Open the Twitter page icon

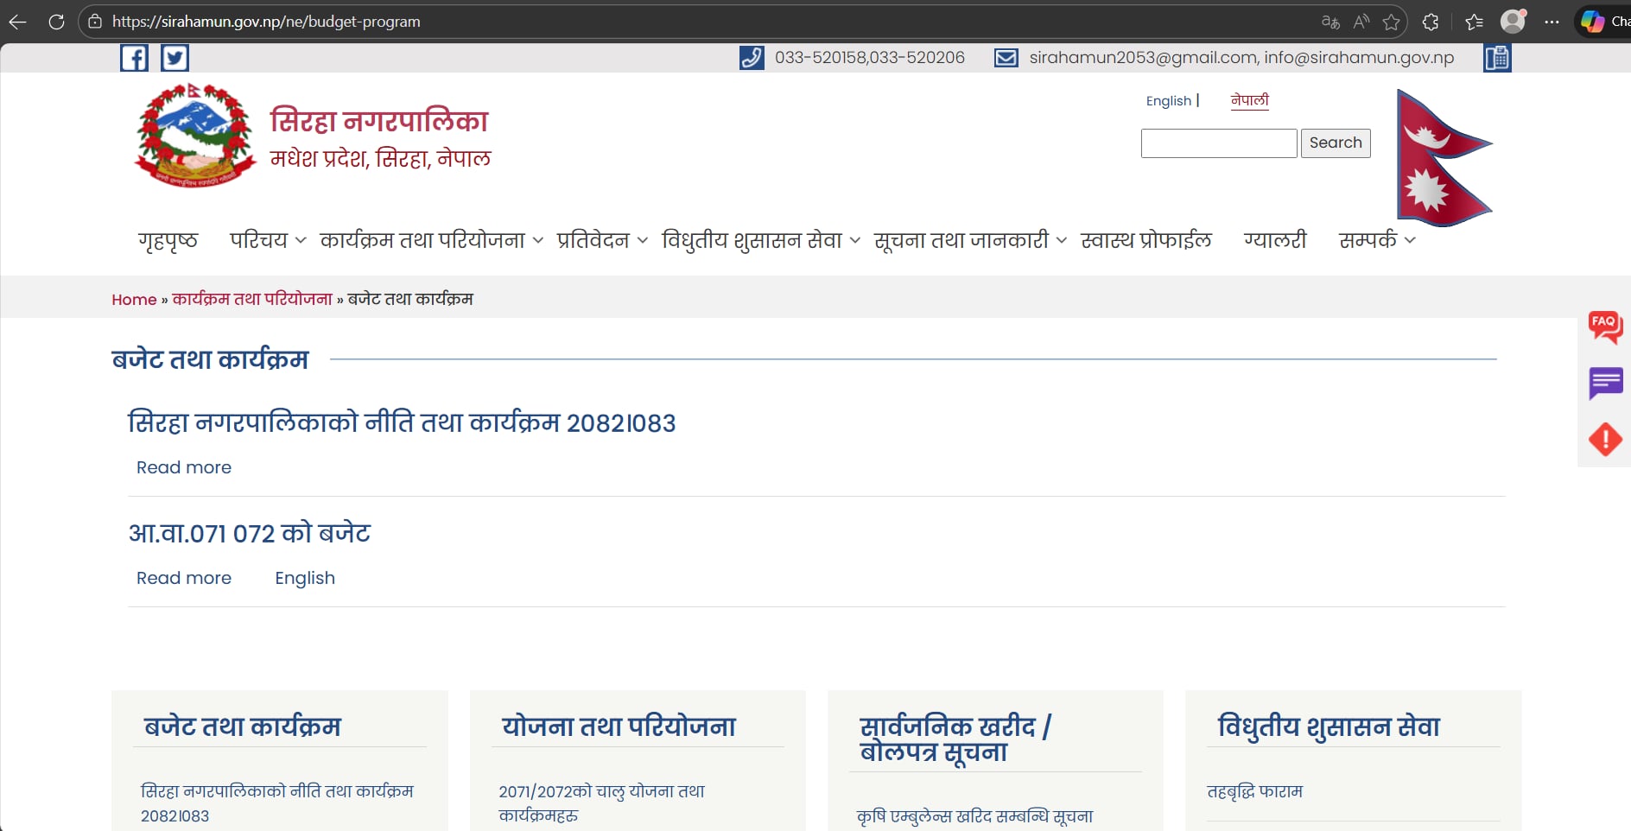point(175,58)
